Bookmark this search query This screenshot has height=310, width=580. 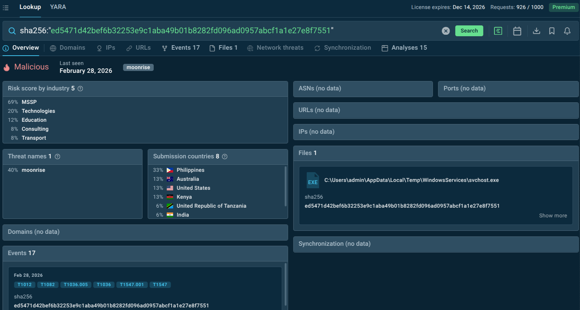552,31
